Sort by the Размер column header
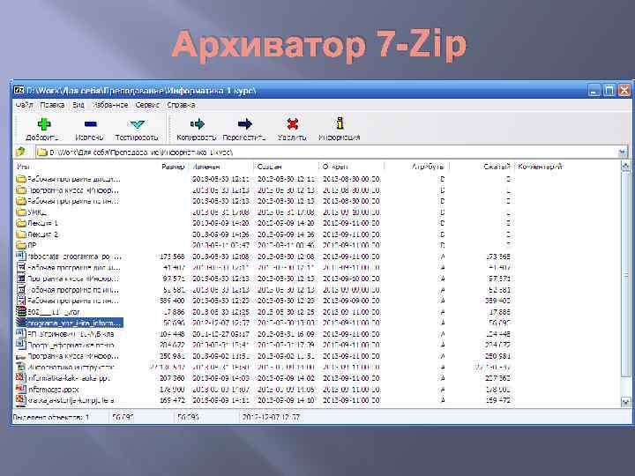635x476 pixels. 173,167
